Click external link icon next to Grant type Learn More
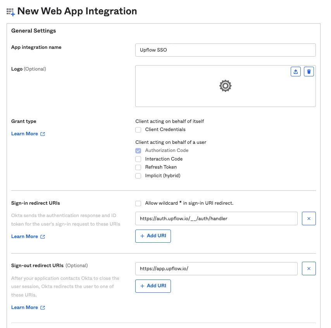 pos(43,134)
